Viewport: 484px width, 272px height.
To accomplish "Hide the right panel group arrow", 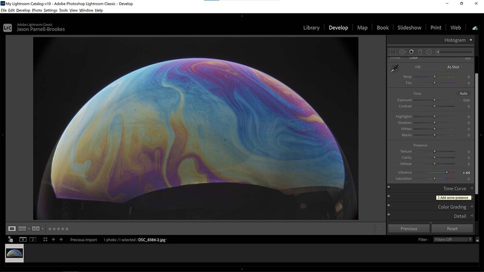I will 481,135.
